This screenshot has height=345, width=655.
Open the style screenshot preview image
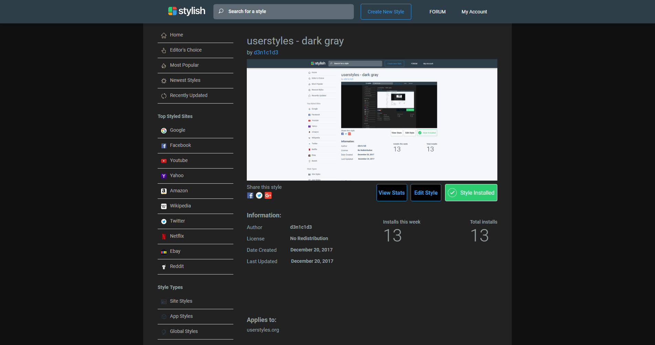point(372,120)
